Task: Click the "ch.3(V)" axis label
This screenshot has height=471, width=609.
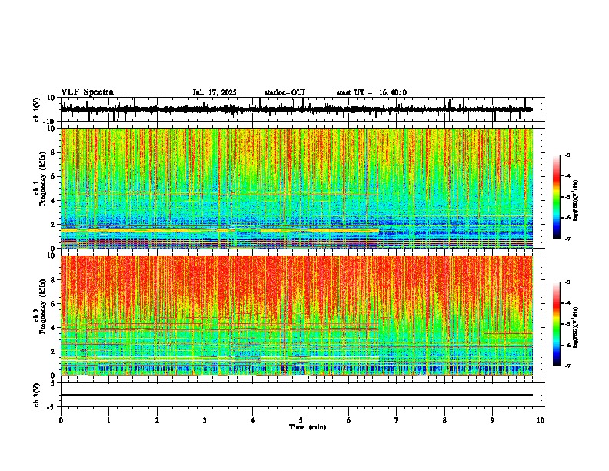Action: point(37,395)
